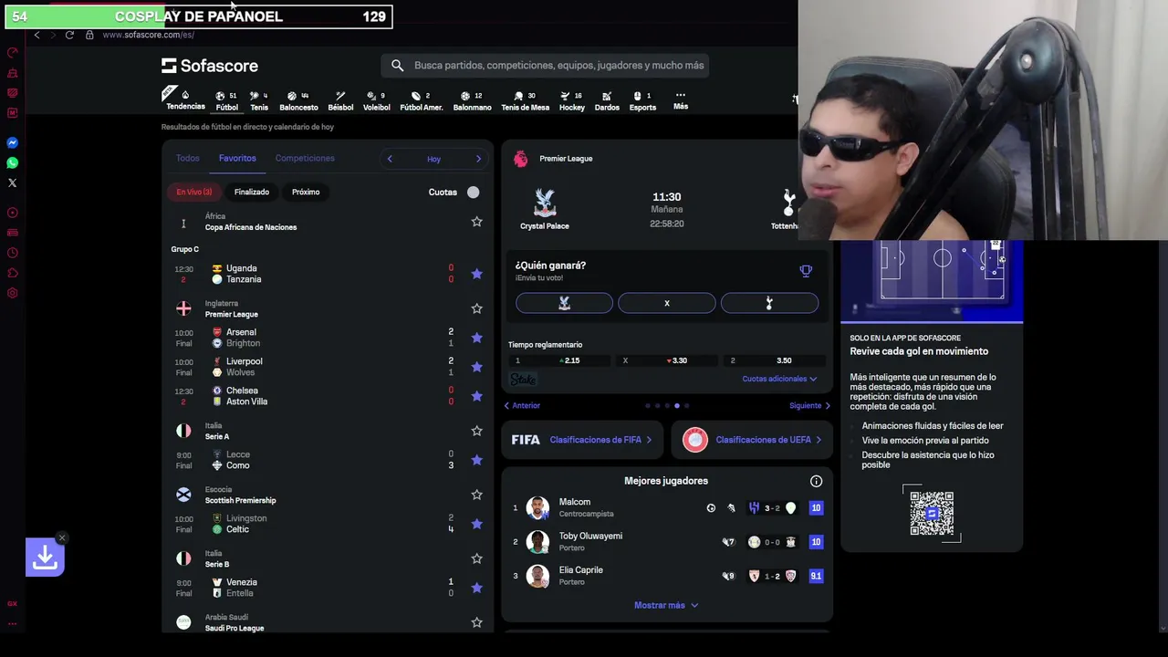Filter by Finalizado matches
The width and height of the screenshot is (1168, 657).
[x=252, y=192]
